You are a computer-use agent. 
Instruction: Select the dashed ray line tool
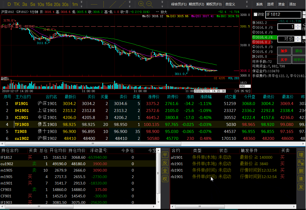(x=122, y=4)
